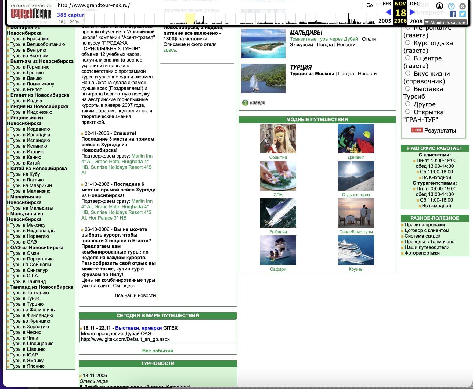Click the Wayback URL input field
Viewport: 473px width, 389px height.
(209, 5)
